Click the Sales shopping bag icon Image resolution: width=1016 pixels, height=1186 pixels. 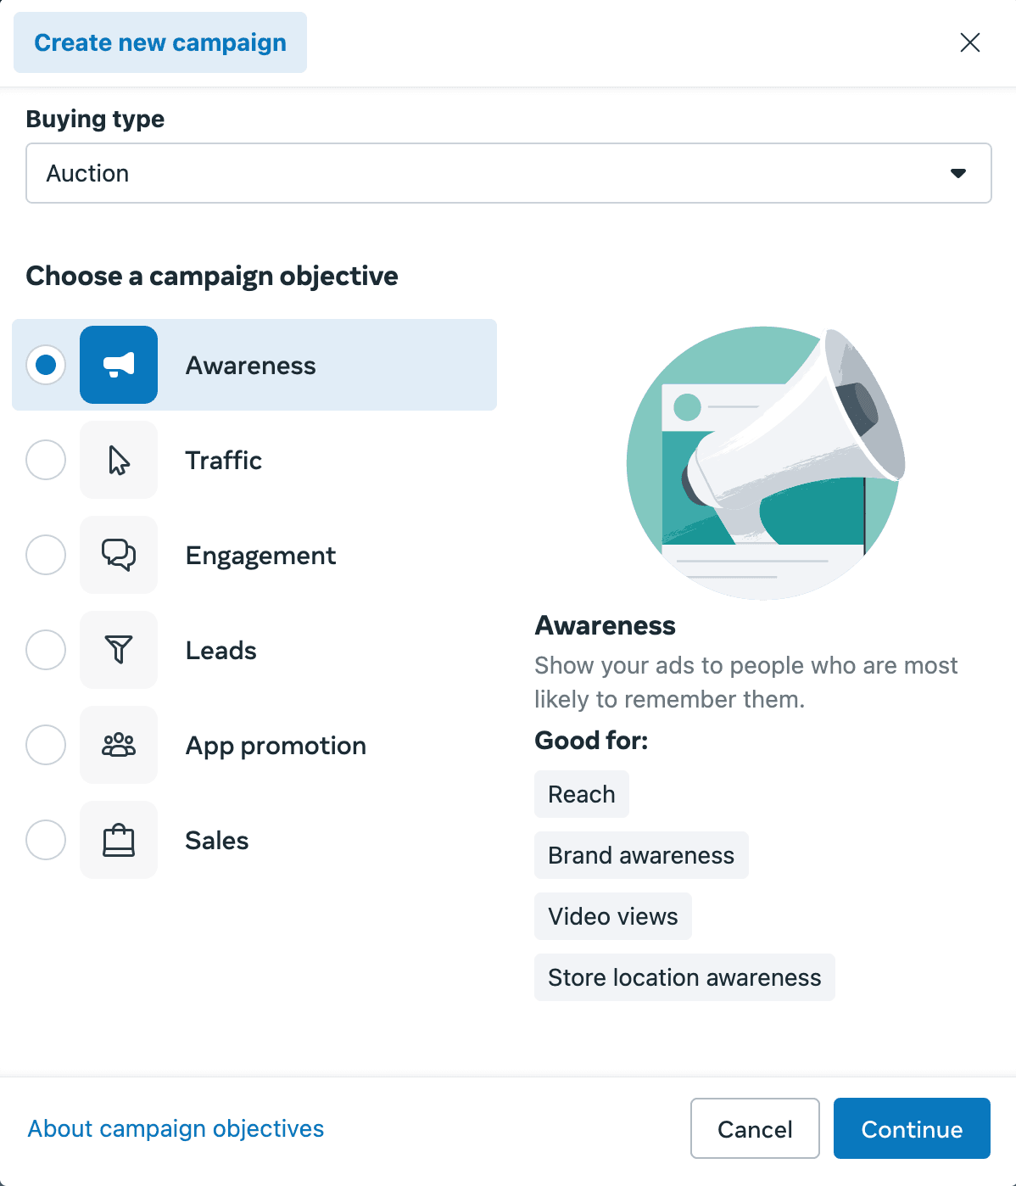pyautogui.click(x=119, y=840)
